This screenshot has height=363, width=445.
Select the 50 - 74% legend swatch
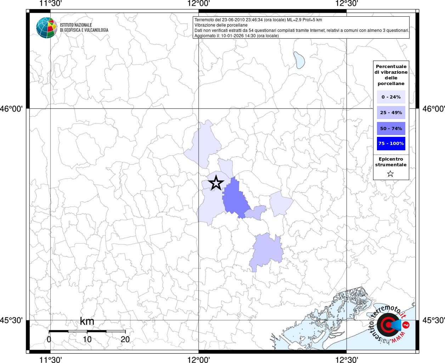391,128
